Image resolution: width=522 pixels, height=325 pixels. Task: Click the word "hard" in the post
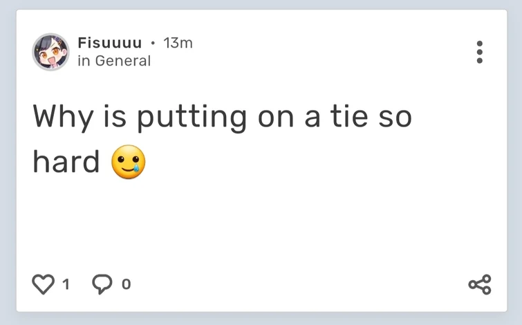tap(66, 162)
